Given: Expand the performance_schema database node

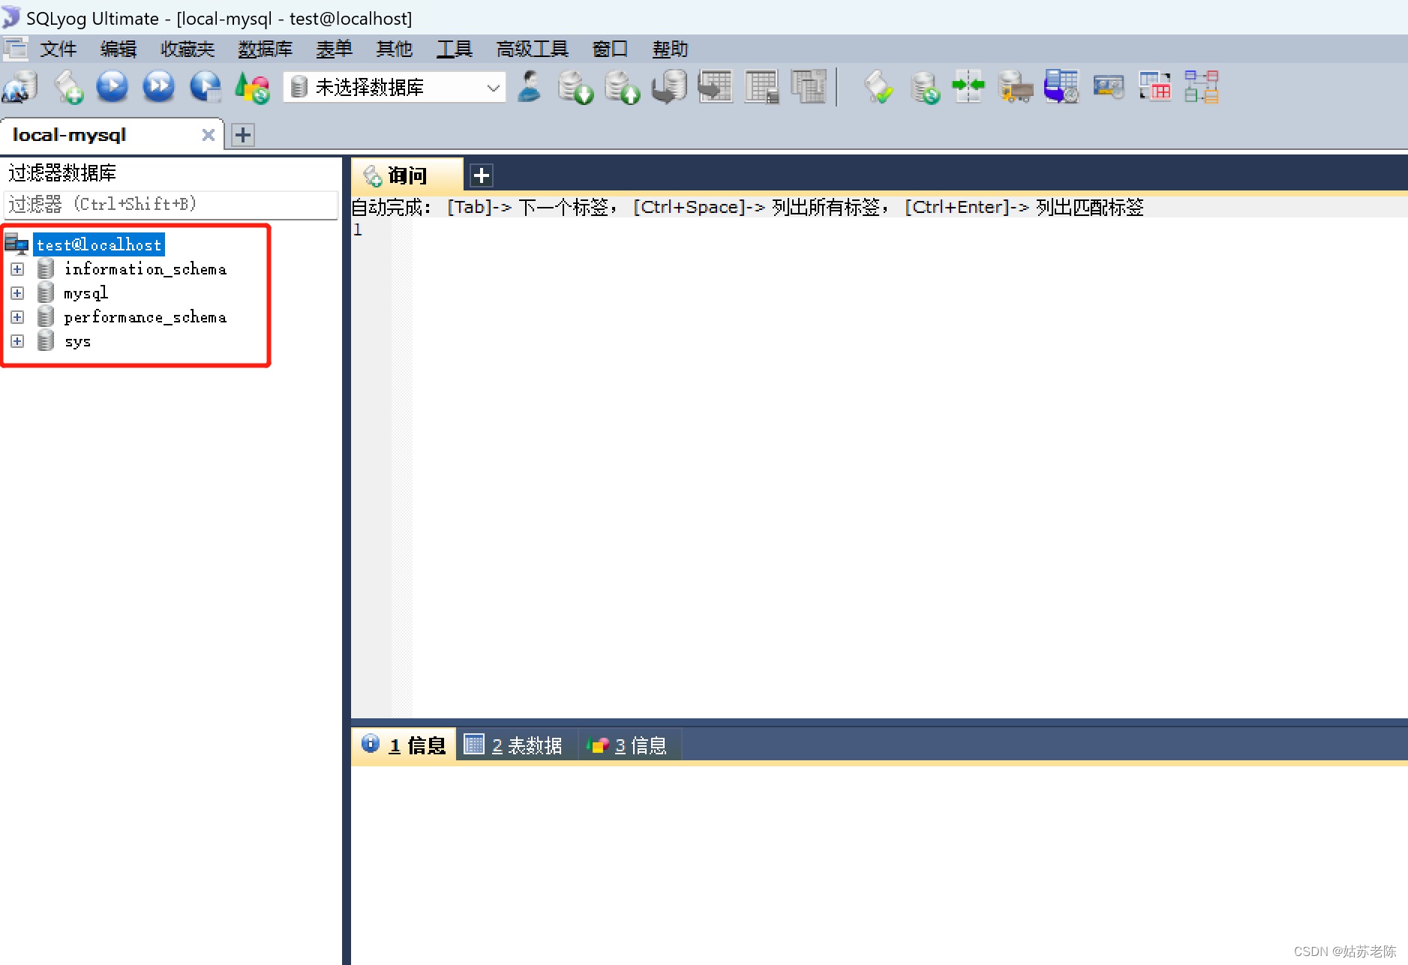Looking at the screenshot, I should (17, 317).
